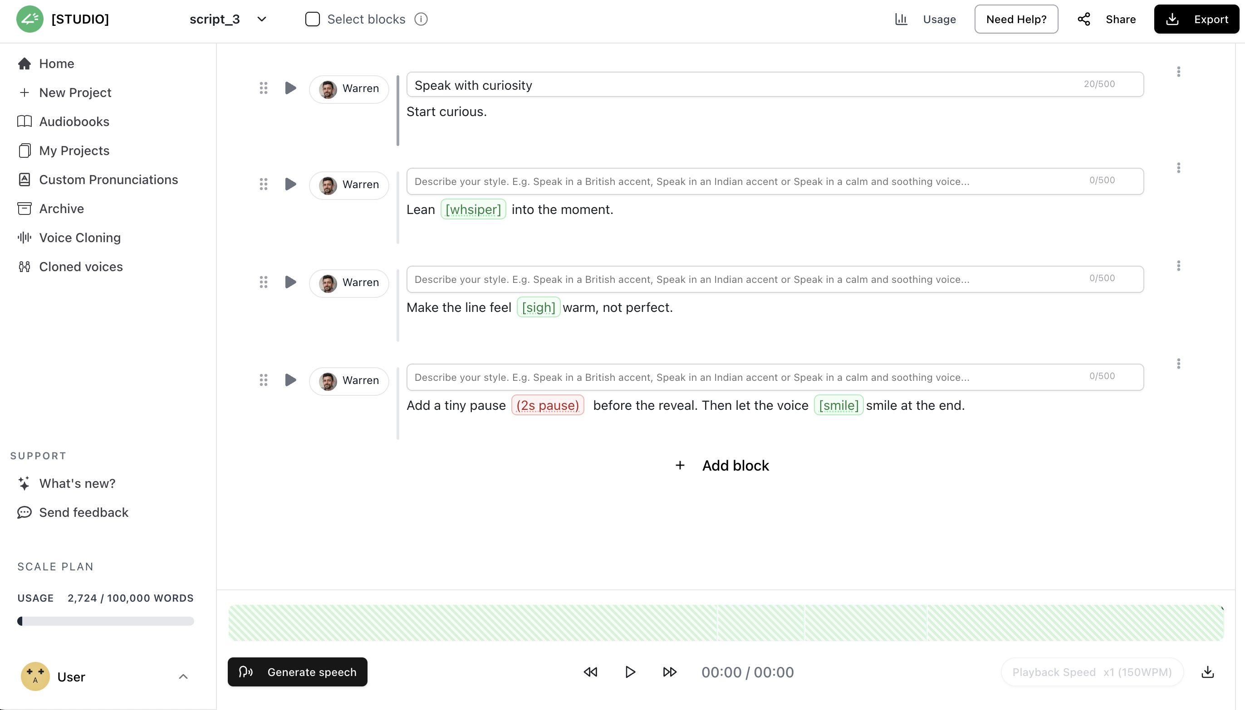Click drag handle of 'Make the line feel' block

tap(264, 282)
